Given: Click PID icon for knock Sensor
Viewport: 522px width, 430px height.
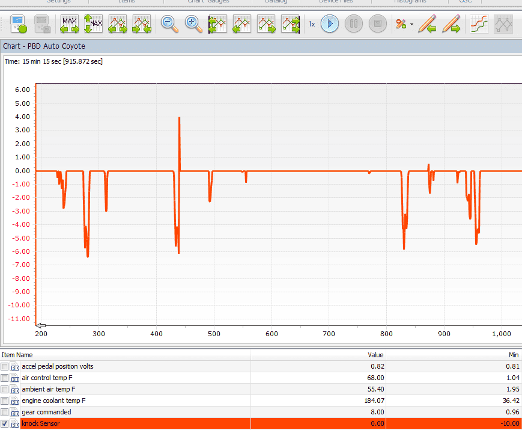Looking at the screenshot, I should pyautogui.click(x=14, y=423).
